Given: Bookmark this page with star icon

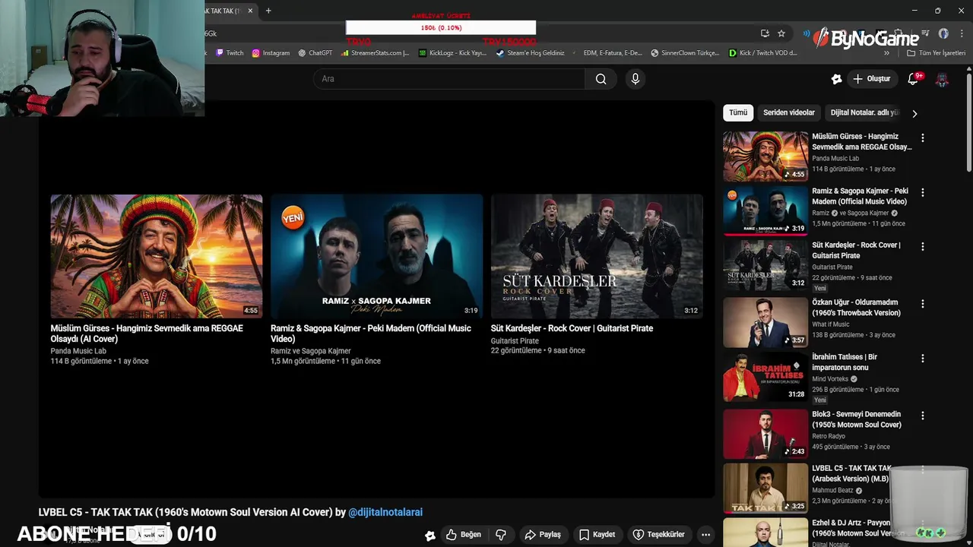Looking at the screenshot, I should pyautogui.click(x=781, y=33).
